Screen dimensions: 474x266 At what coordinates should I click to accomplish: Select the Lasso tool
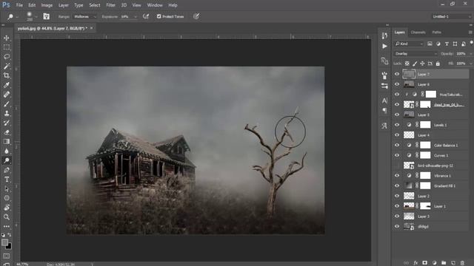[x=7, y=57]
